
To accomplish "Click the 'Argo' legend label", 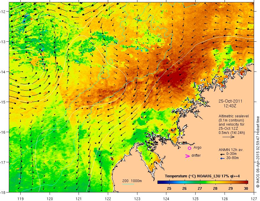I will [197, 147].
